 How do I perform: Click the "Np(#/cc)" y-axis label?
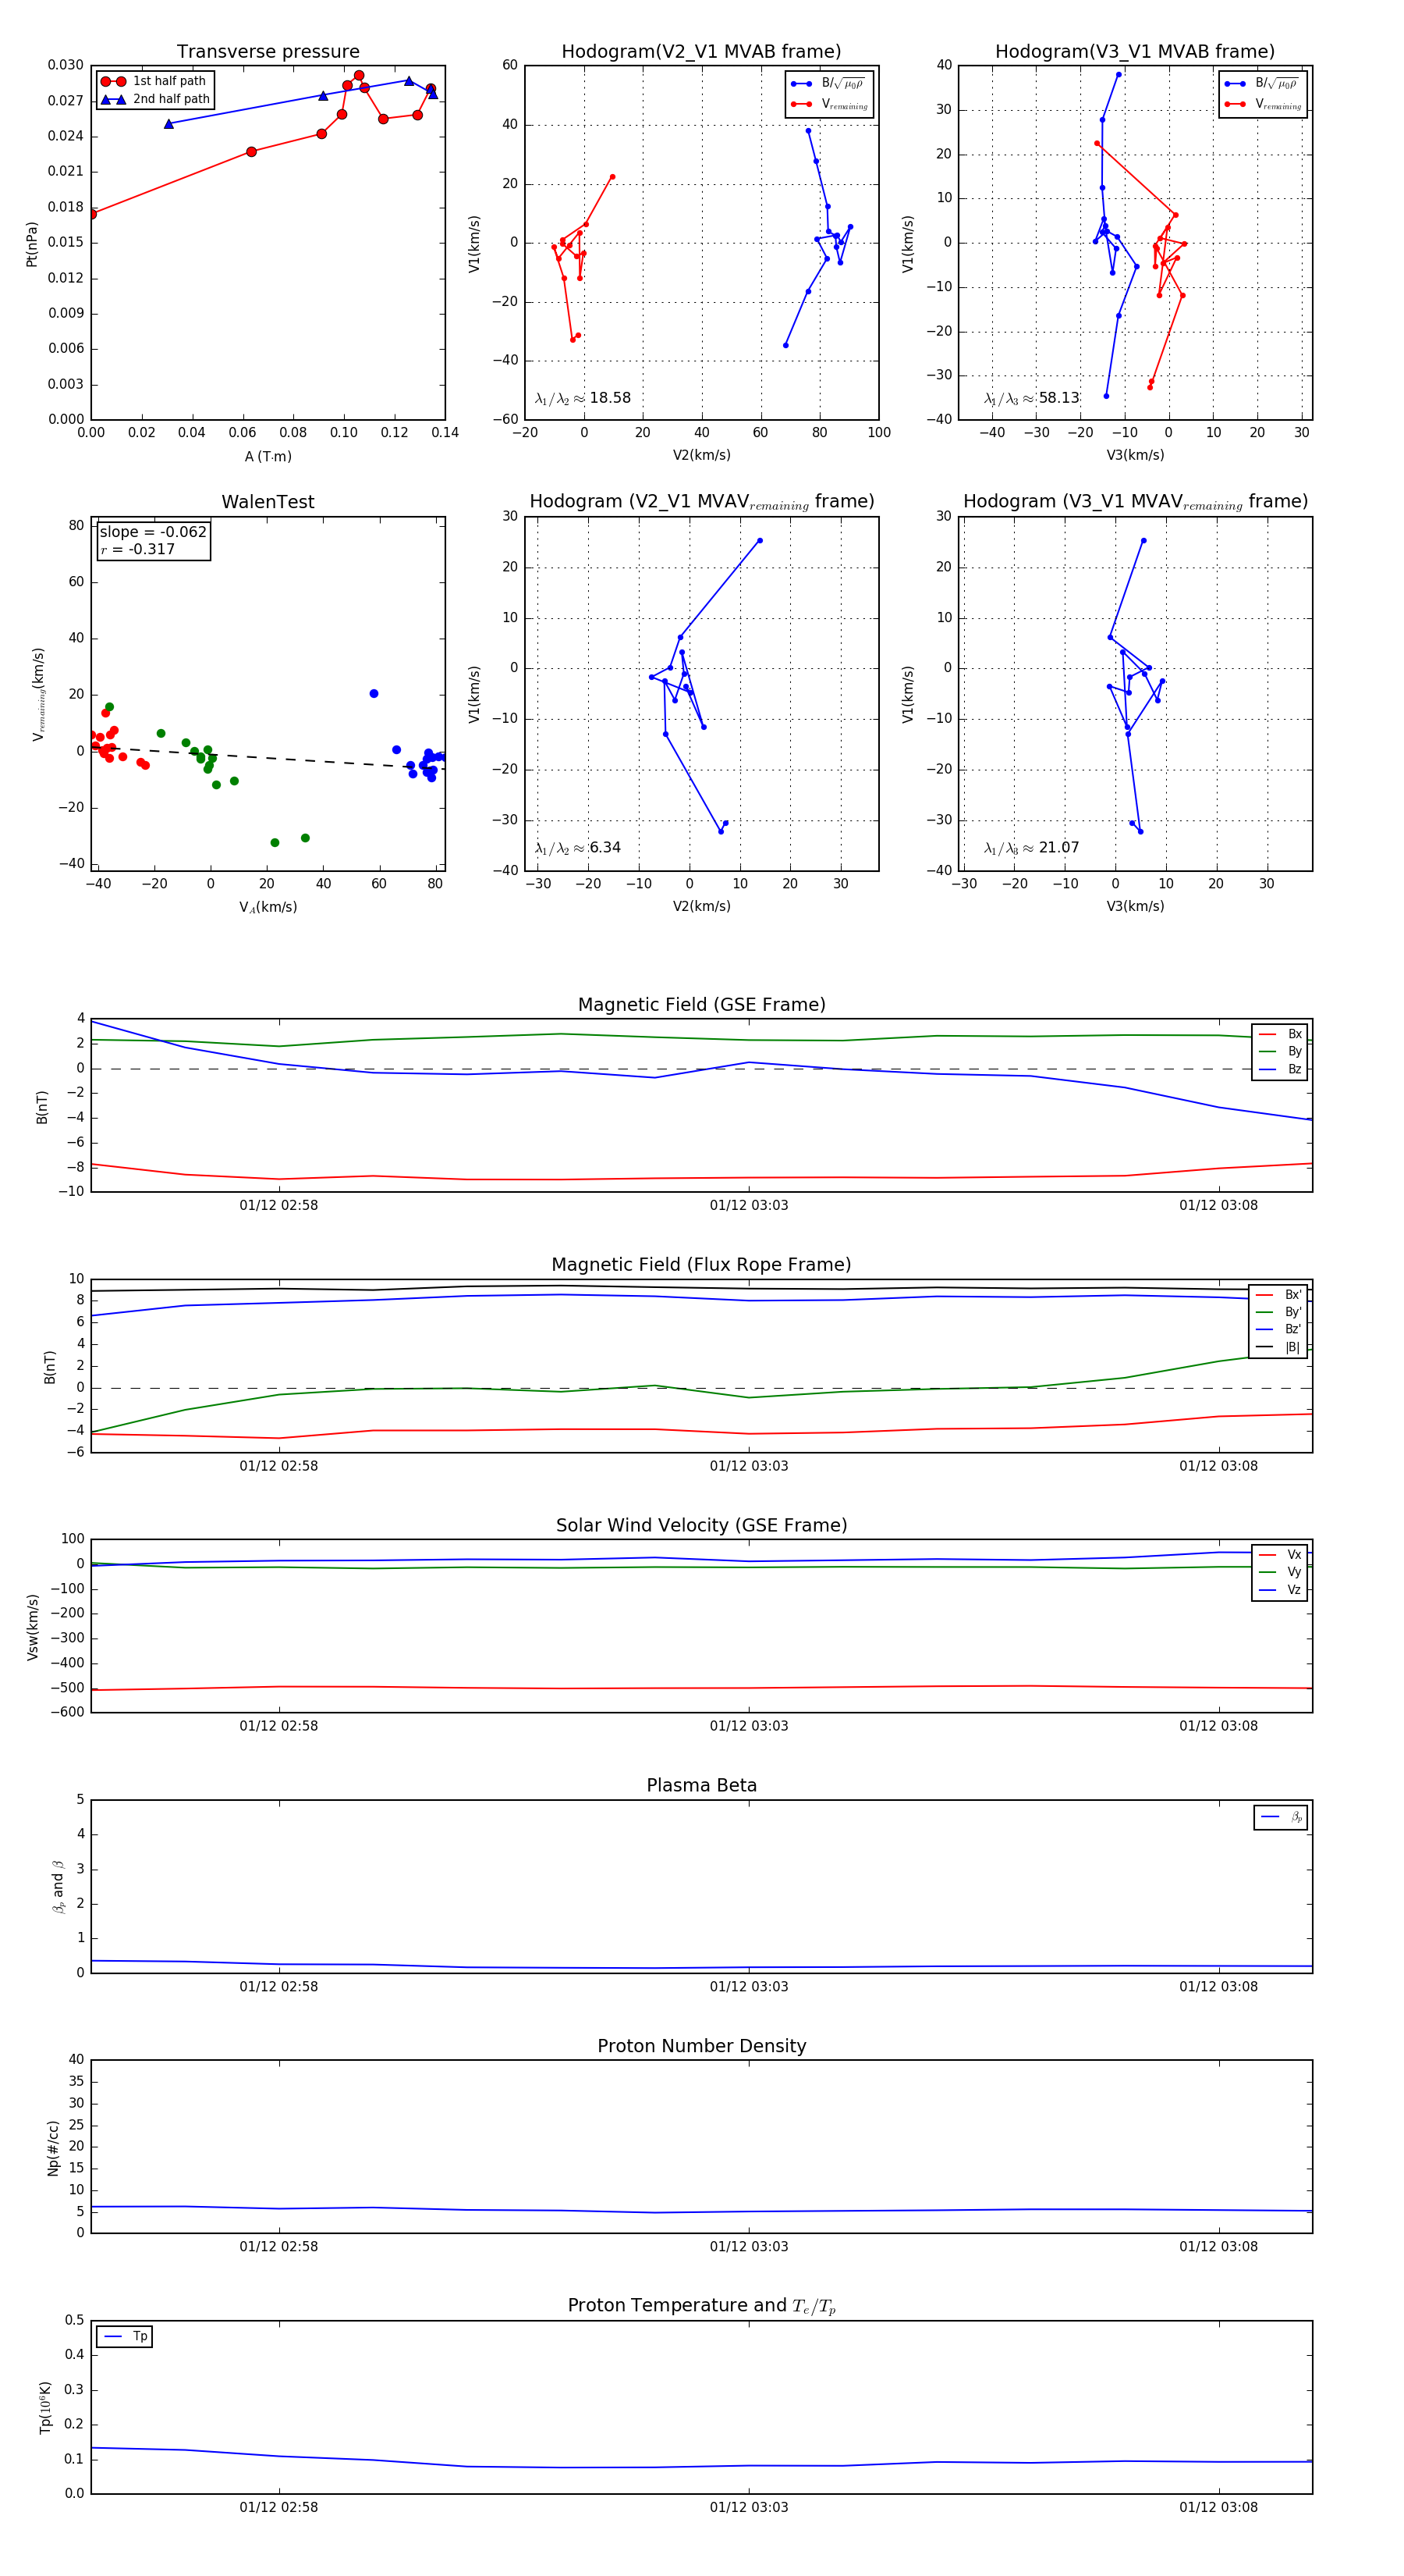pos(53,2148)
